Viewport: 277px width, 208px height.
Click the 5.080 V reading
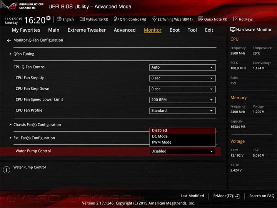point(259,156)
